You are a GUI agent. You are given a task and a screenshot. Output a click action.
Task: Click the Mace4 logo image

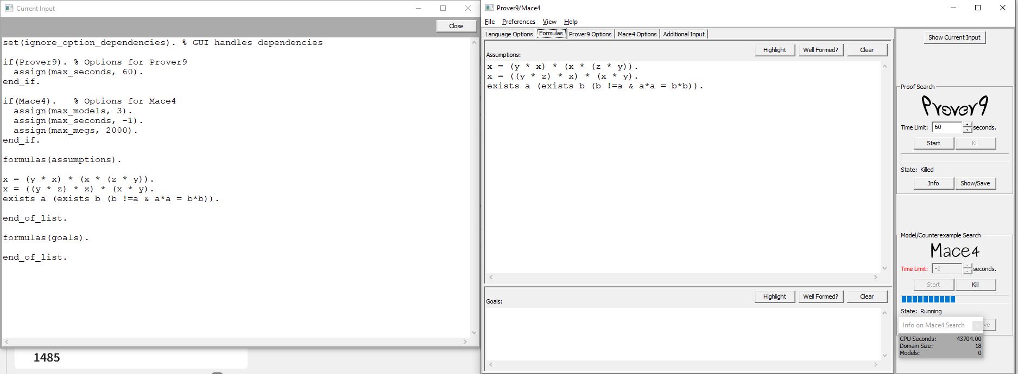point(954,250)
